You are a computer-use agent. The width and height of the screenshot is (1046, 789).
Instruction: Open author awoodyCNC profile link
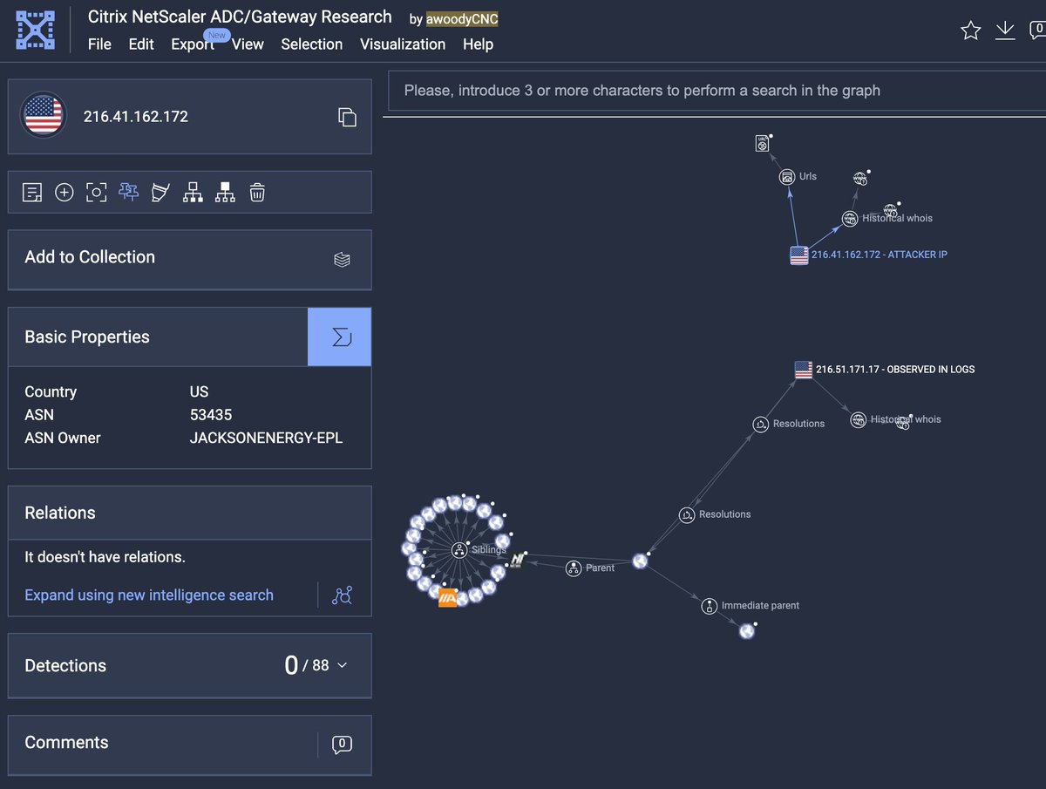point(462,19)
